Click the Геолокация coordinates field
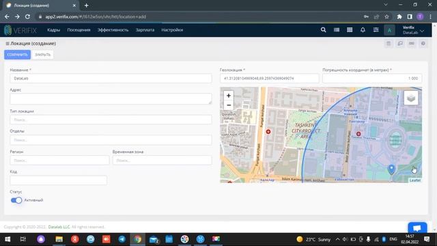Image resolution: width=437 pixels, height=246 pixels. pyautogui.click(x=269, y=79)
